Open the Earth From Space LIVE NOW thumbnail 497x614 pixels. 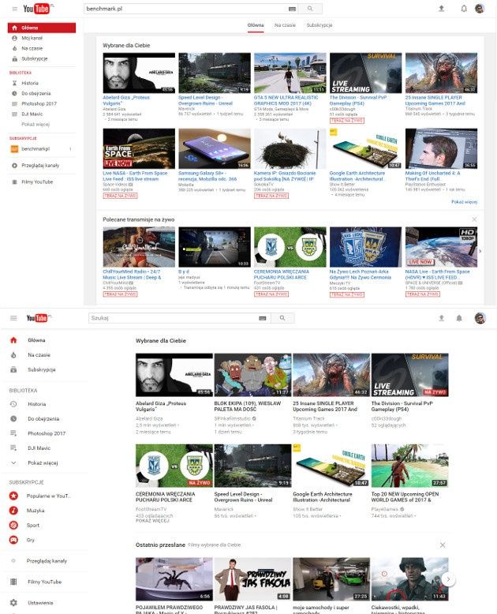139,148
